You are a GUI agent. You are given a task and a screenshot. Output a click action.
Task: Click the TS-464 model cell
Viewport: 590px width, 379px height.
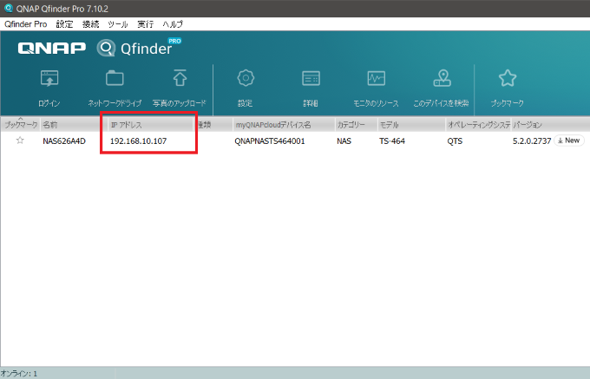pos(392,141)
